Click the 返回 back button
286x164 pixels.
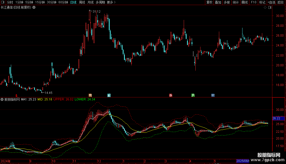pyautogui.click(x=280, y=2)
